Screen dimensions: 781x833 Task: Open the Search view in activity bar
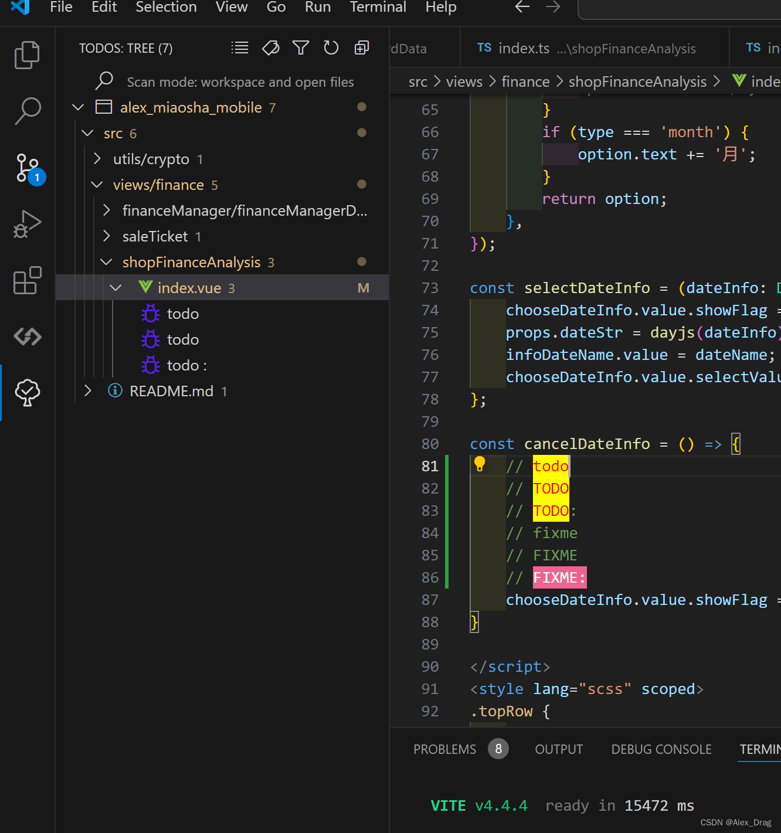(x=27, y=111)
